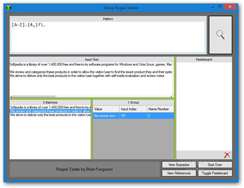Open View References
The height and width of the screenshot is (188, 244).
coord(179,173)
